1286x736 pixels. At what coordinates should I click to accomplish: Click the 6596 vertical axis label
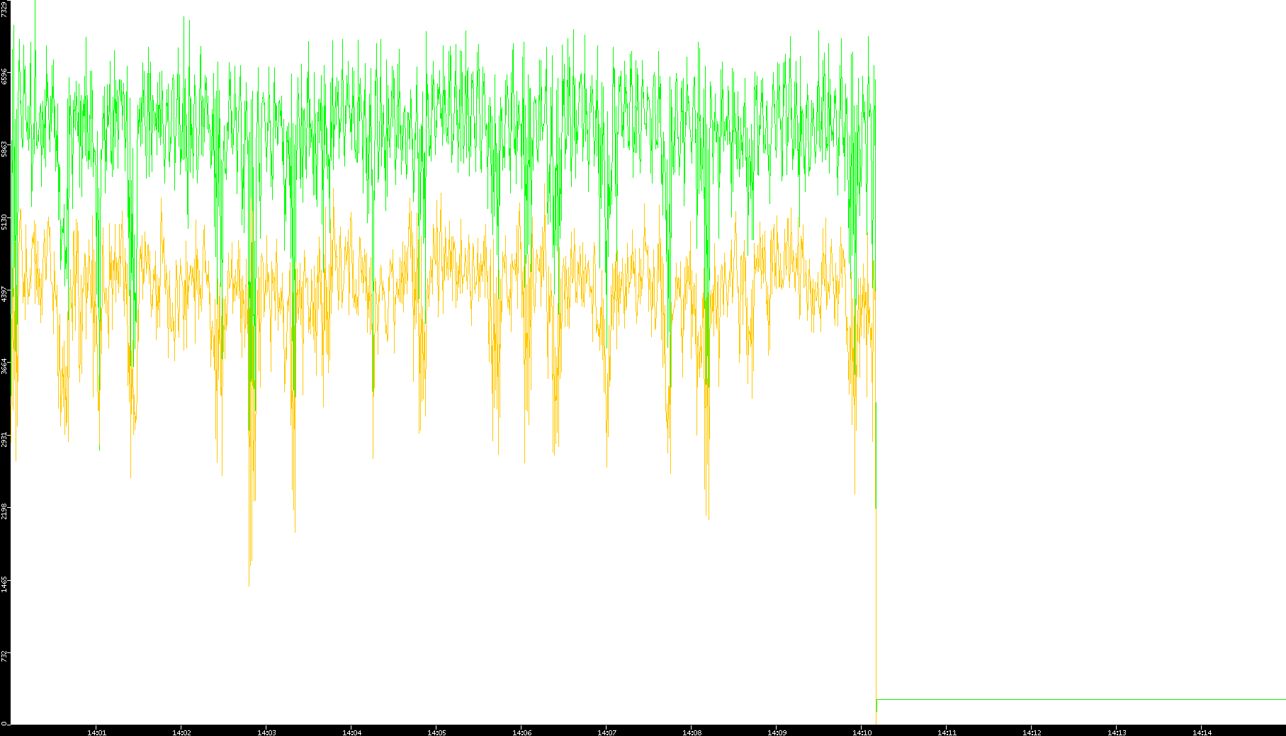[5, 77]
